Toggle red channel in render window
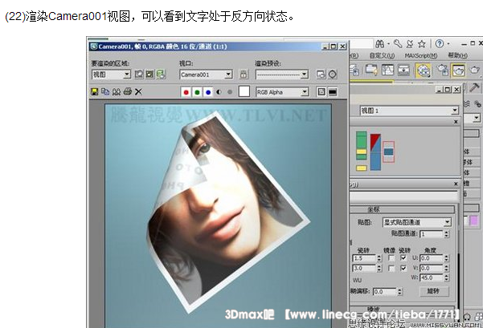Viewport: 483px width, 328px height. 186,92
